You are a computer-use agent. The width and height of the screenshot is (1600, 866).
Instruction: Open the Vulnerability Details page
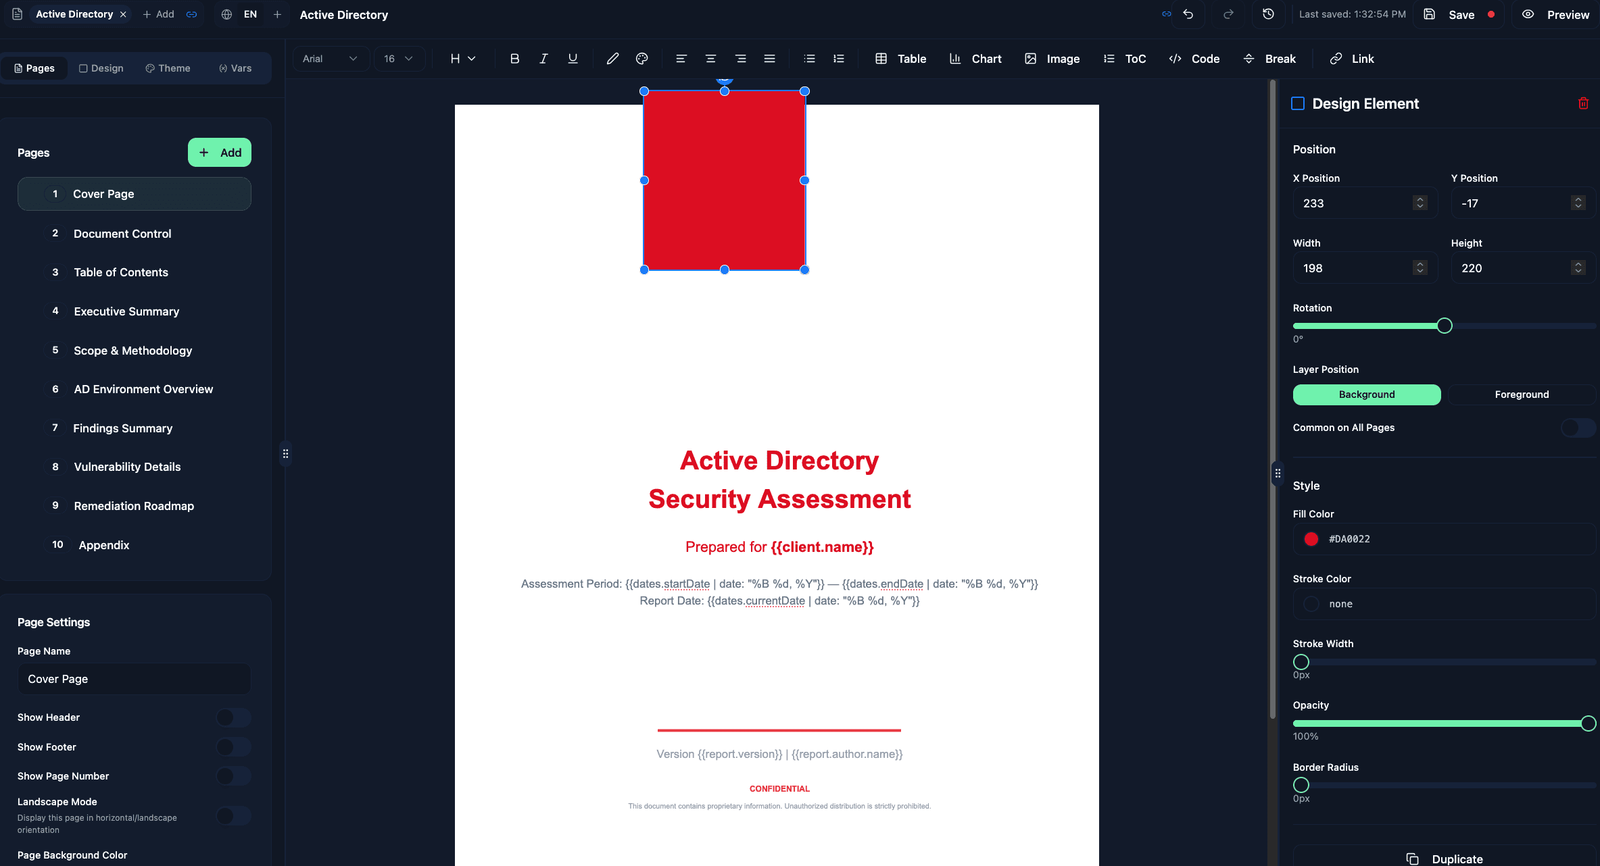pos(135,467)
